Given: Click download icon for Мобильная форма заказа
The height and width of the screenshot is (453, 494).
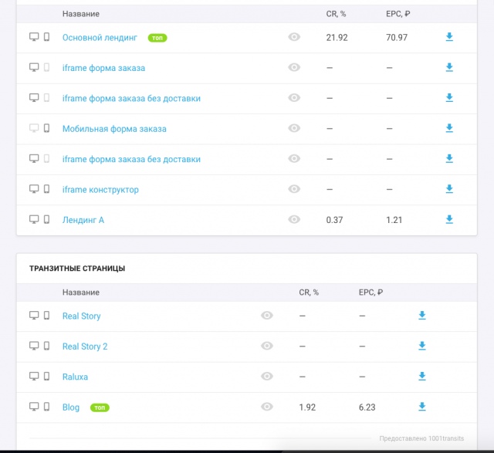Looking at the screenshot, I should coord(449,128).
